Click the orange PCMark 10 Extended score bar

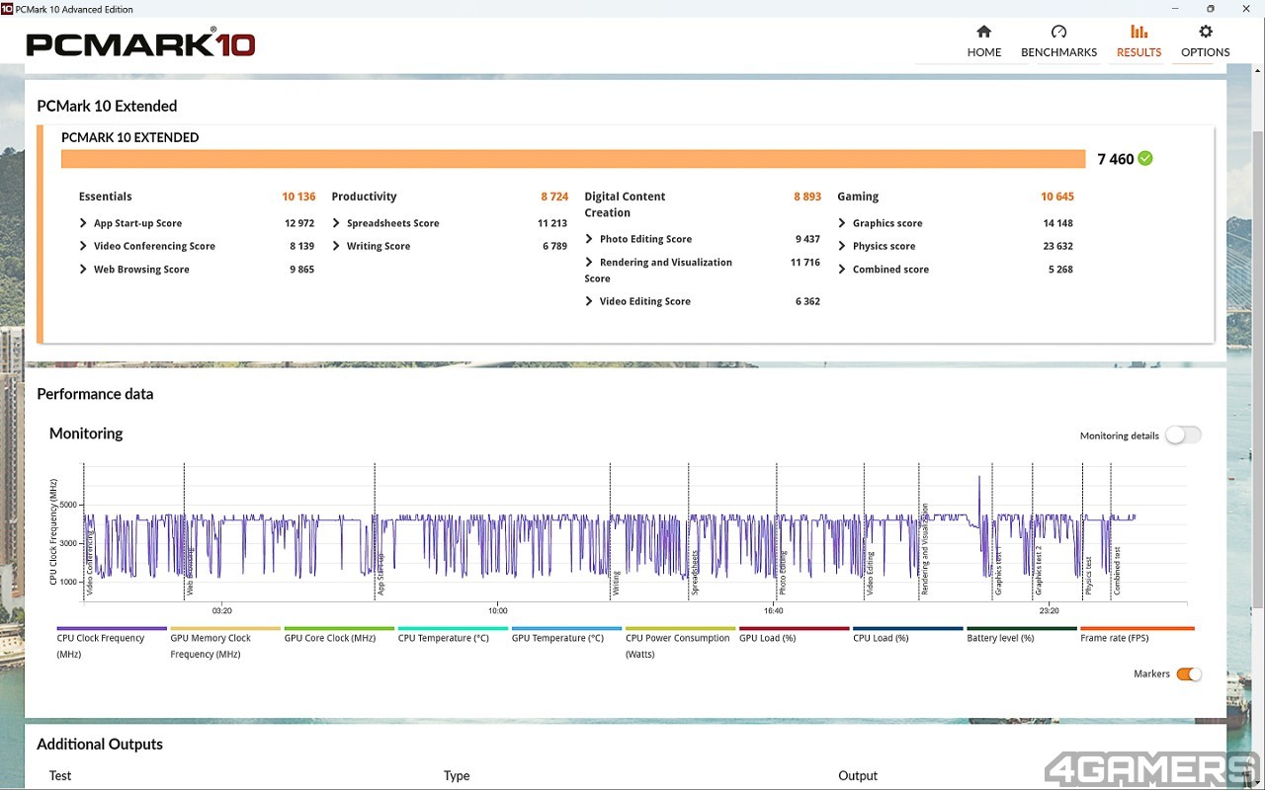pos(573,159)
